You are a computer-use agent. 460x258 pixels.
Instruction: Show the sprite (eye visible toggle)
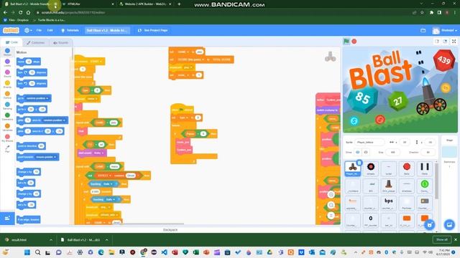pos(357,152)
